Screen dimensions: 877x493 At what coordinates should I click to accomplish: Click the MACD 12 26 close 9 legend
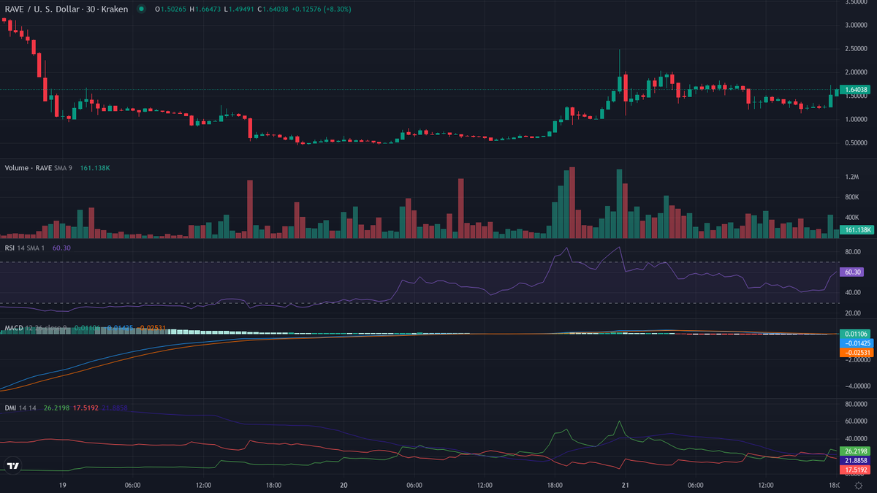point(34,329)
